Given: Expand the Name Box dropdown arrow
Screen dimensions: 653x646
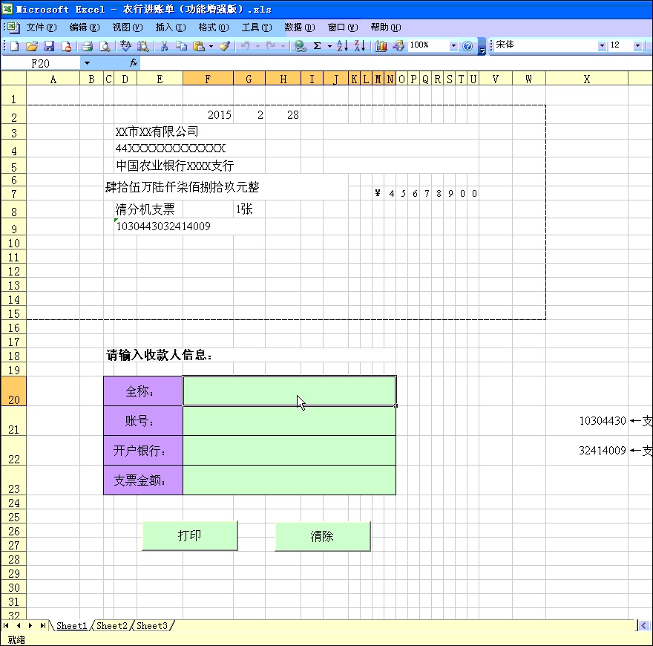Looking at the screenshot, I should [x=87, y=64].
